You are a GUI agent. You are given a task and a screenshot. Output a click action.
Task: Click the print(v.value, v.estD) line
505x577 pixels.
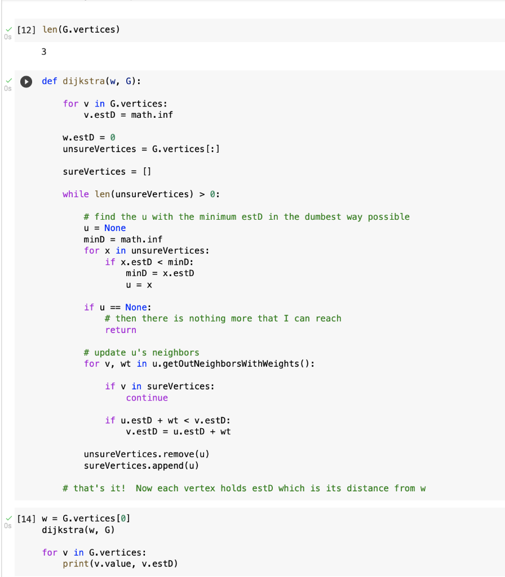pos(121,563)
